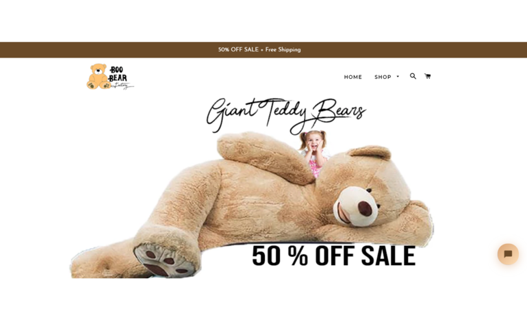Screen dimensions: 527x322
Task: Click the 50% OFF SALE announcement text
Action: (x=238, y=49)
